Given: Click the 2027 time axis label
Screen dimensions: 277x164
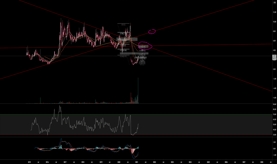Looking at the screenshot, I should (244, 162).
